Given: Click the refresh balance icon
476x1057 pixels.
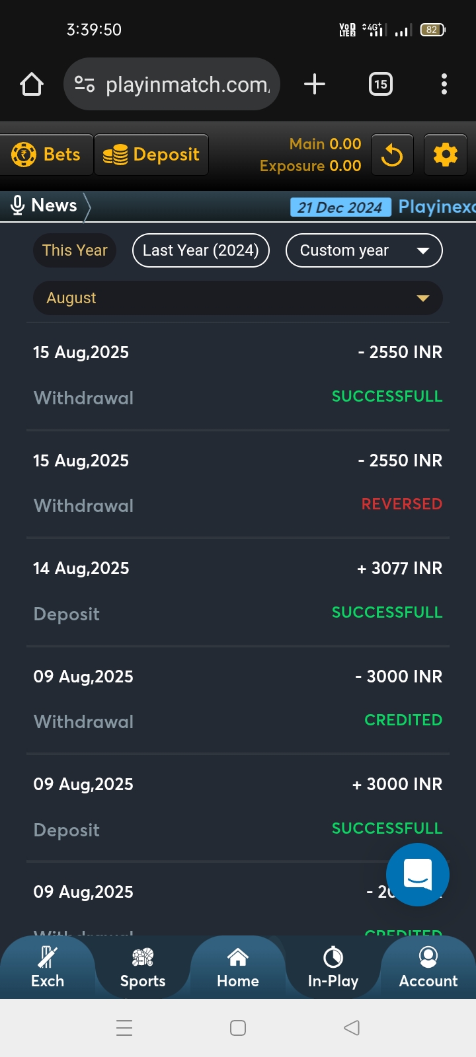Looking at the screenshot, I should (392, 155).
